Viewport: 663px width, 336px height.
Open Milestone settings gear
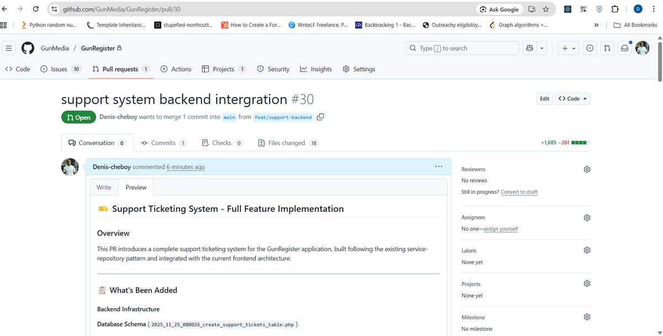587,317
